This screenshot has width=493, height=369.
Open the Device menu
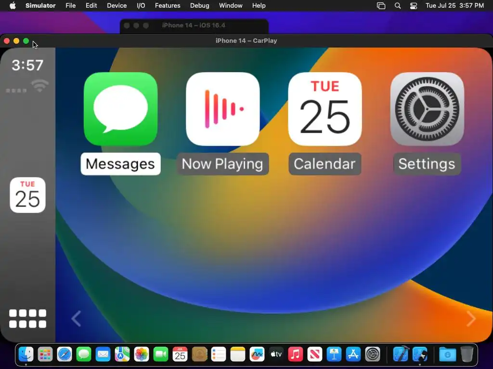point(117,6)
